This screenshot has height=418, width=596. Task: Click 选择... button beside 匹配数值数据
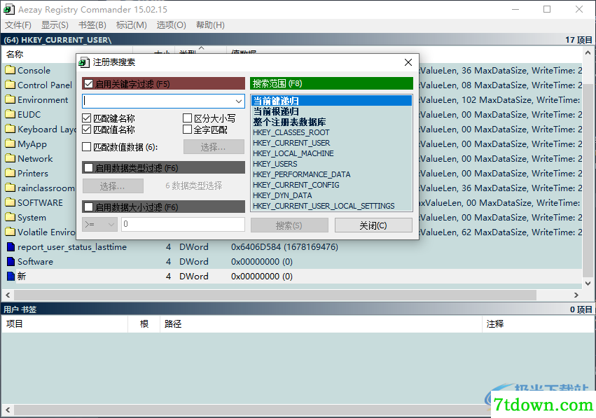[214, 146]
